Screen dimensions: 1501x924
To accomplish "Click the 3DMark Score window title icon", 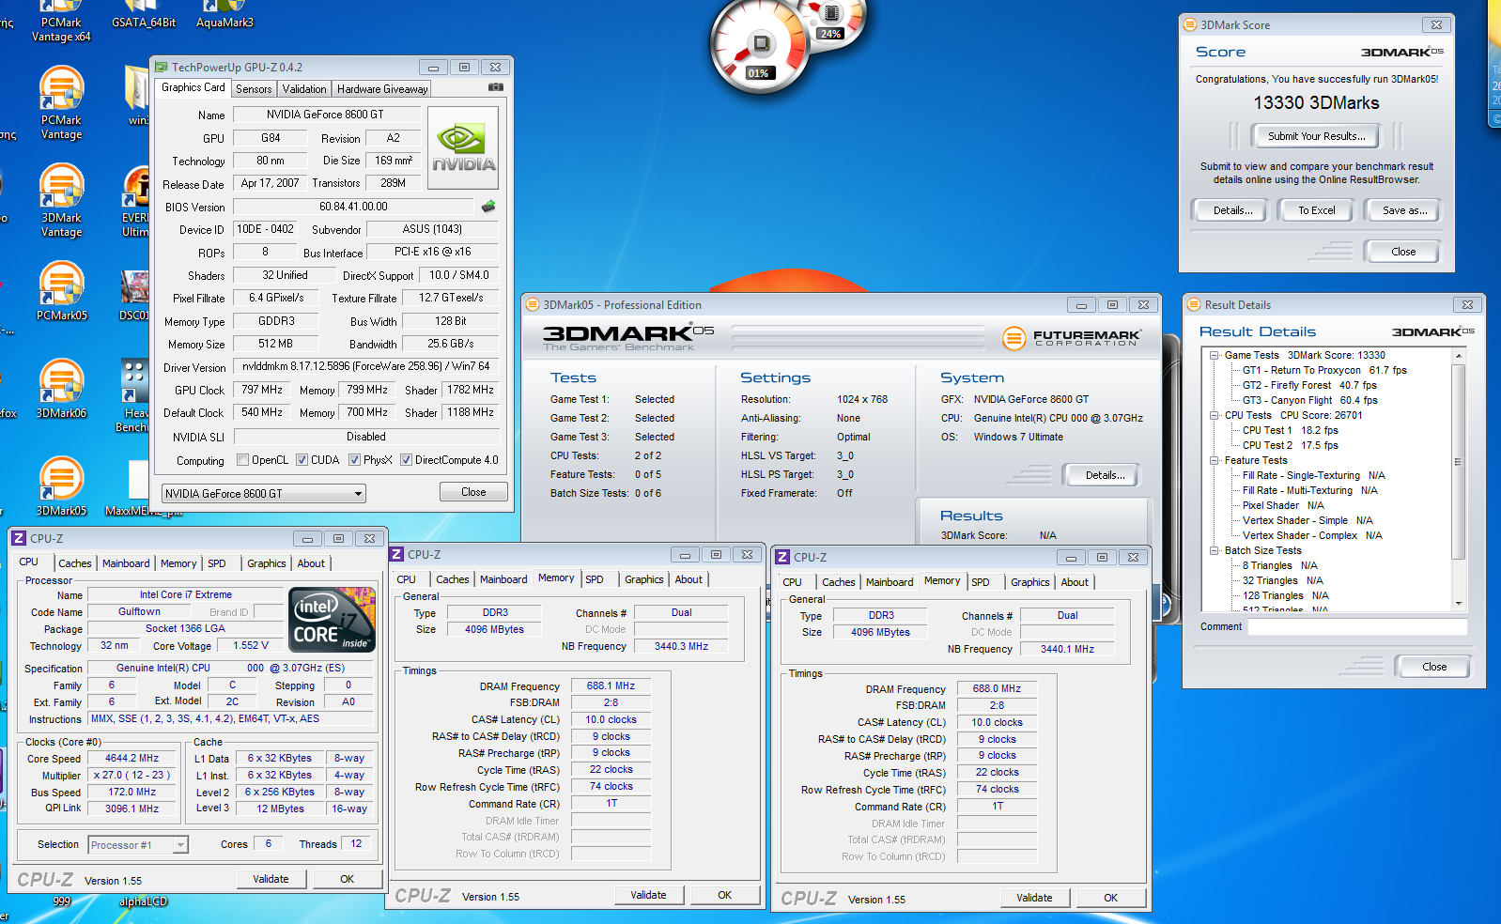I will 1191,25.
